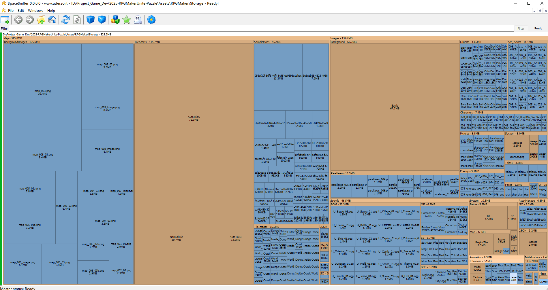
Task: Open the Windows menu
Action: (x=35, y=11)
